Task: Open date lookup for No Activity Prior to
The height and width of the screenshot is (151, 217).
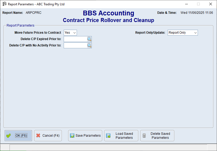Action: [x=89, y=45]
